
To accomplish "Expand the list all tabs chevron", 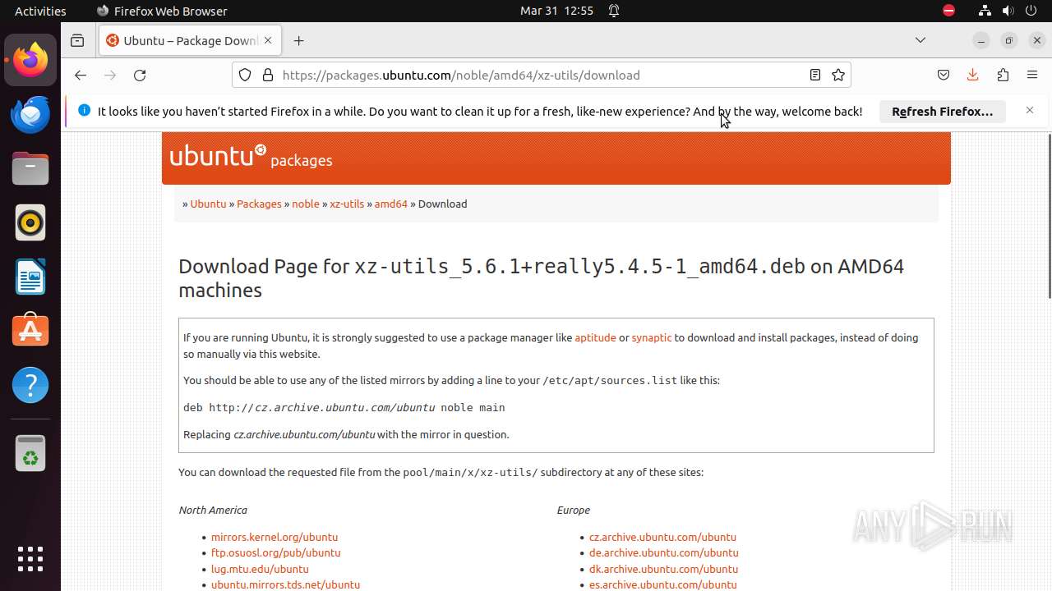I will (x=920, y=40).
